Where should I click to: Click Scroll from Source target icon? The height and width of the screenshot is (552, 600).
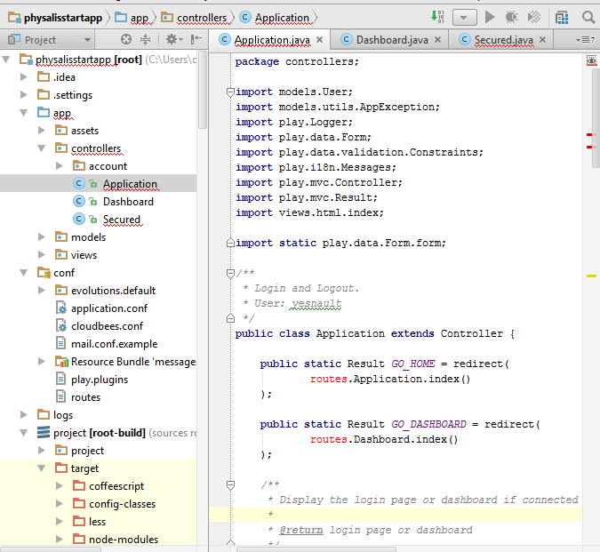click(x=126, y=40)
